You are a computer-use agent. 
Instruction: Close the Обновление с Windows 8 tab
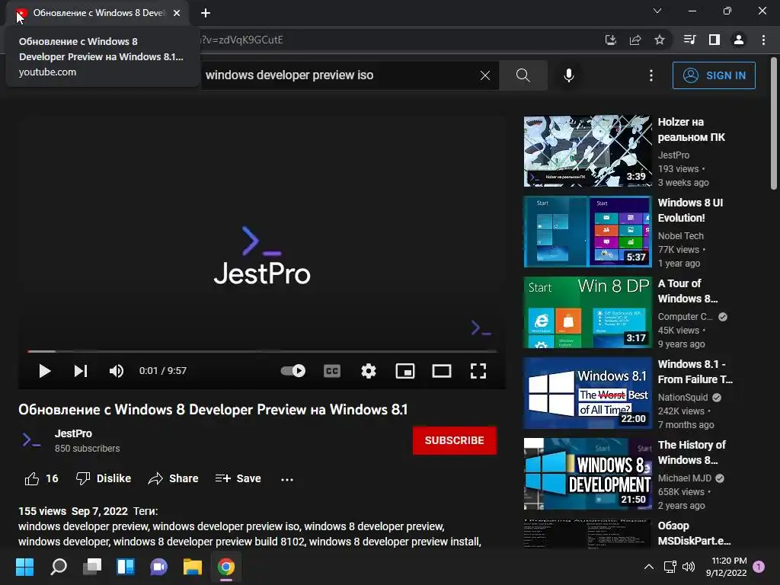tap(177, 14)
